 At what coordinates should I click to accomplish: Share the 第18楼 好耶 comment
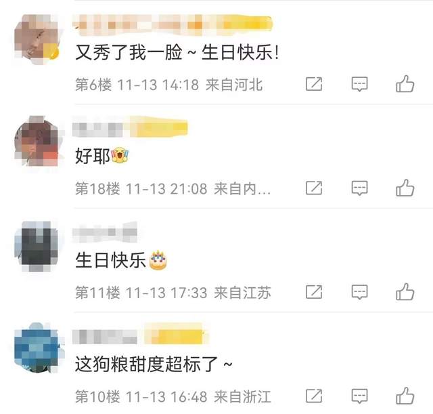tap(314, 188)
